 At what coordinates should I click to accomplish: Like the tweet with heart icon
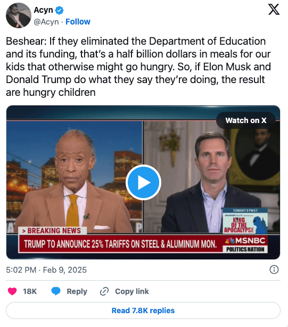tap(12, 291)
